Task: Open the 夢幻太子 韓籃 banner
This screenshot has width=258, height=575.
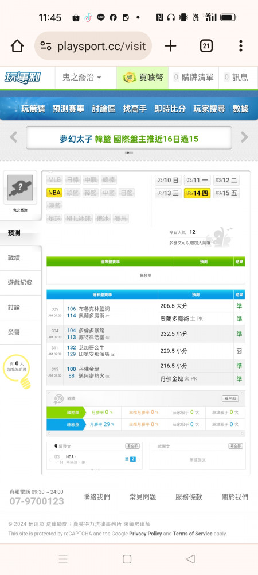Action: click(129, 138)
